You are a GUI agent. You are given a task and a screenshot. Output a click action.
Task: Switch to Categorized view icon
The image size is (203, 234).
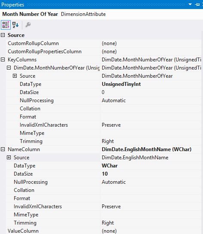click(6, 25)
